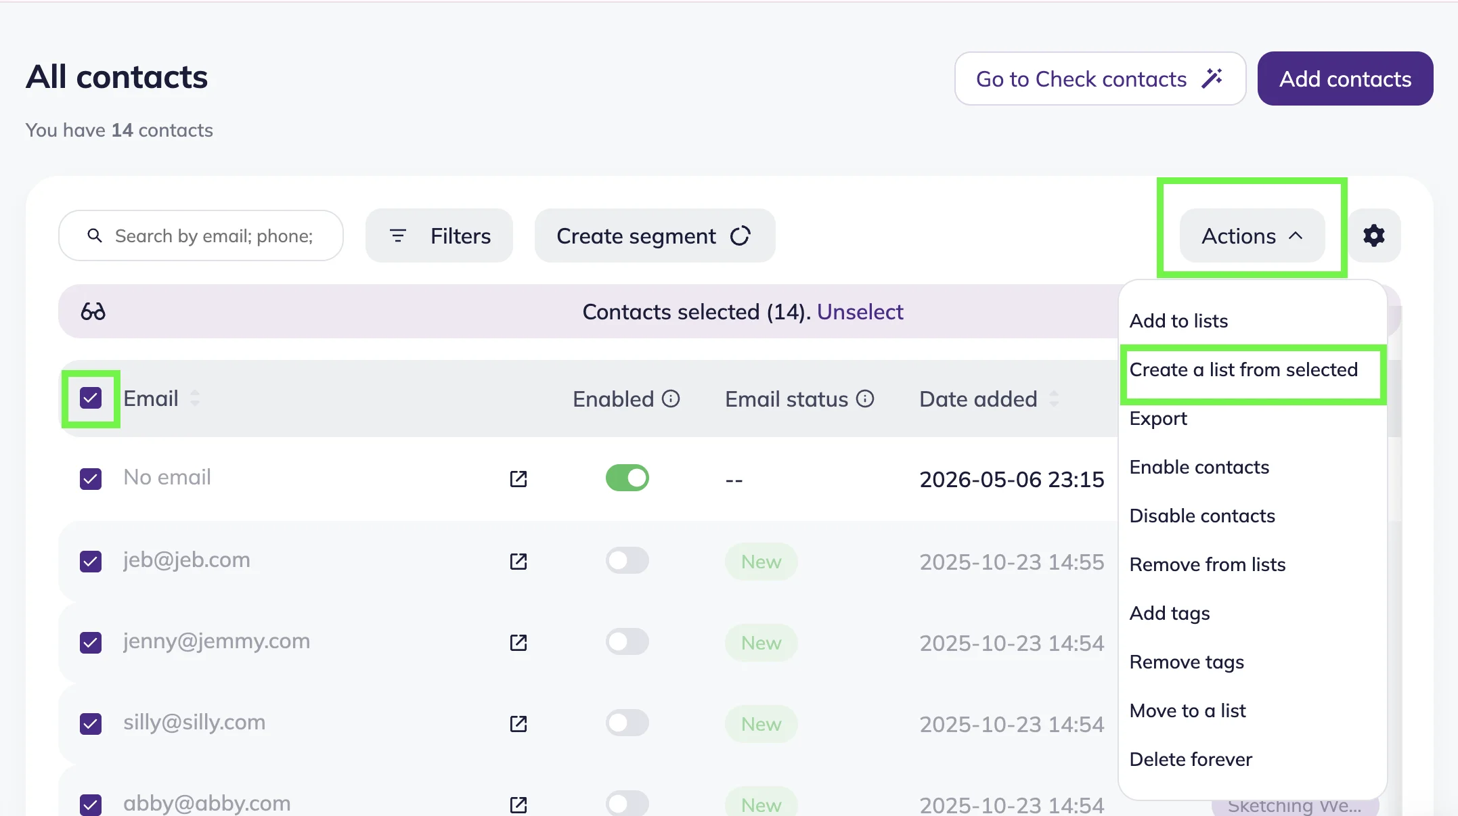The height and width of the screenshot is (816, 1458).
Task: Open silly@silly.com contact external link icon
Action: (518, 724)
